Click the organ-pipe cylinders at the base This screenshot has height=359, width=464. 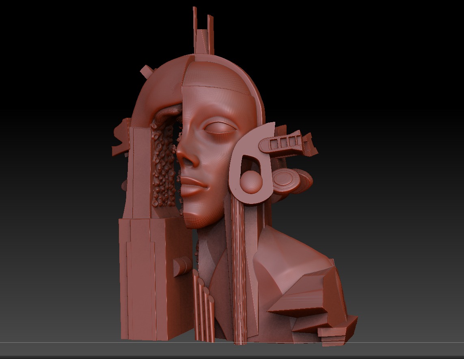coord(204,309)
